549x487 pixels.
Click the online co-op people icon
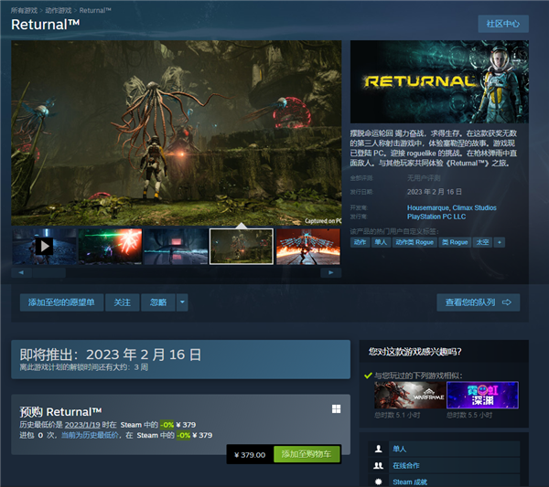(379, 465)
